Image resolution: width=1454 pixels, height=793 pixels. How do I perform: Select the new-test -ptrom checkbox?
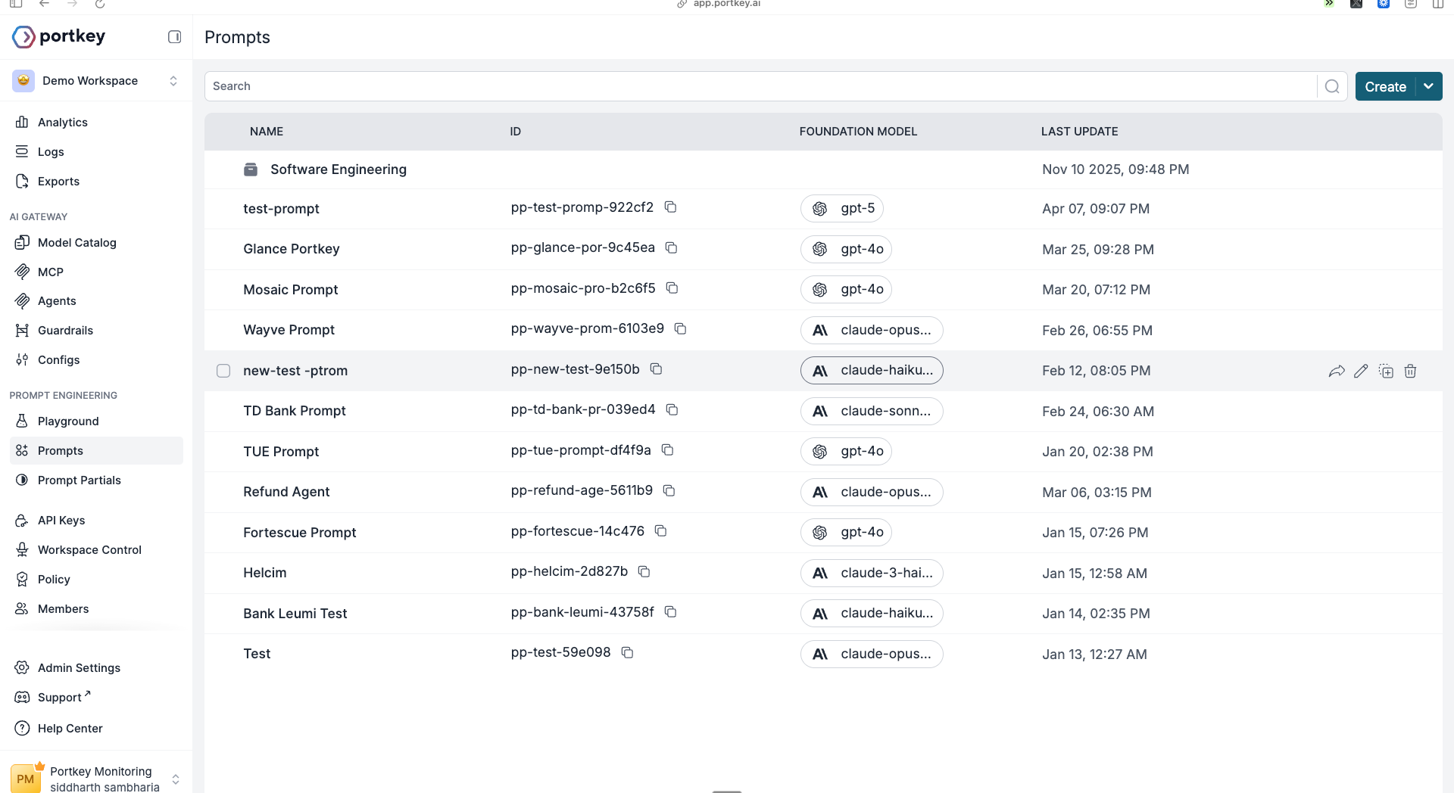click(223, 371)
